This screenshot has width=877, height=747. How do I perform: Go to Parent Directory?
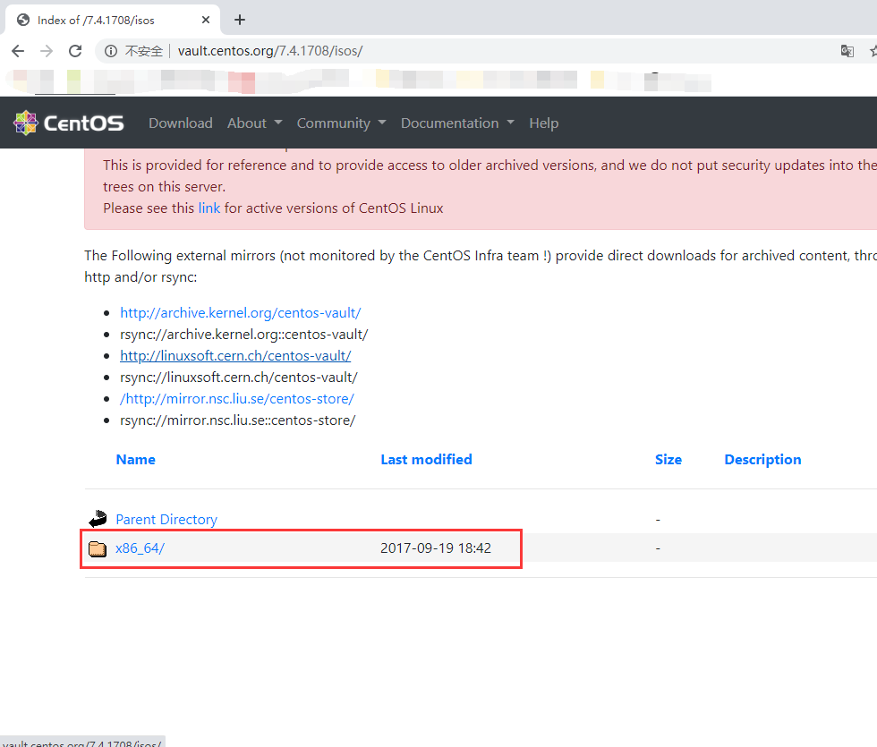166,520
